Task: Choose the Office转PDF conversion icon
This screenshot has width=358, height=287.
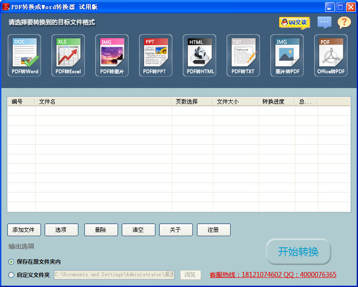Action: (x=331, y=55)
